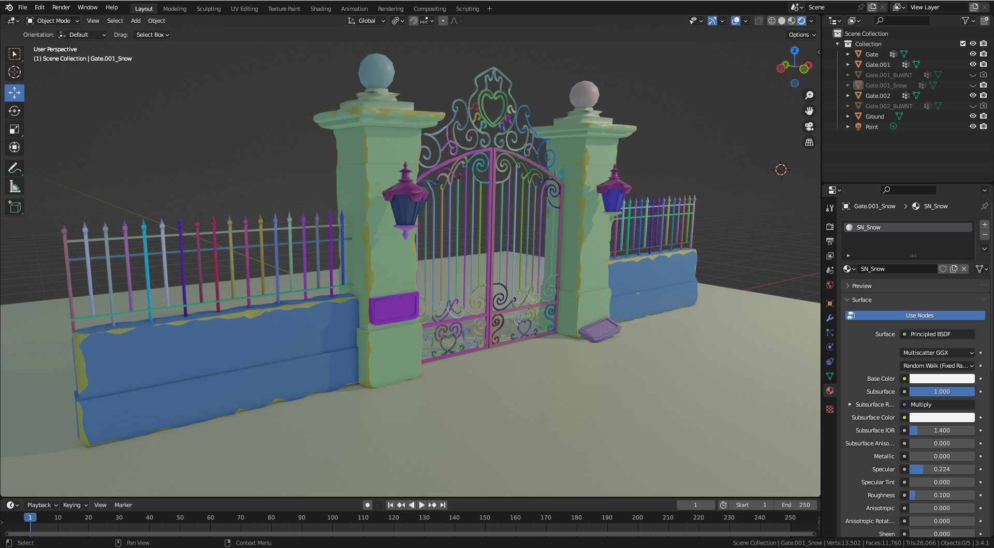994x548 pixels.
Task: Select the Cursor tool in toolbar
Action: [14, 73]
